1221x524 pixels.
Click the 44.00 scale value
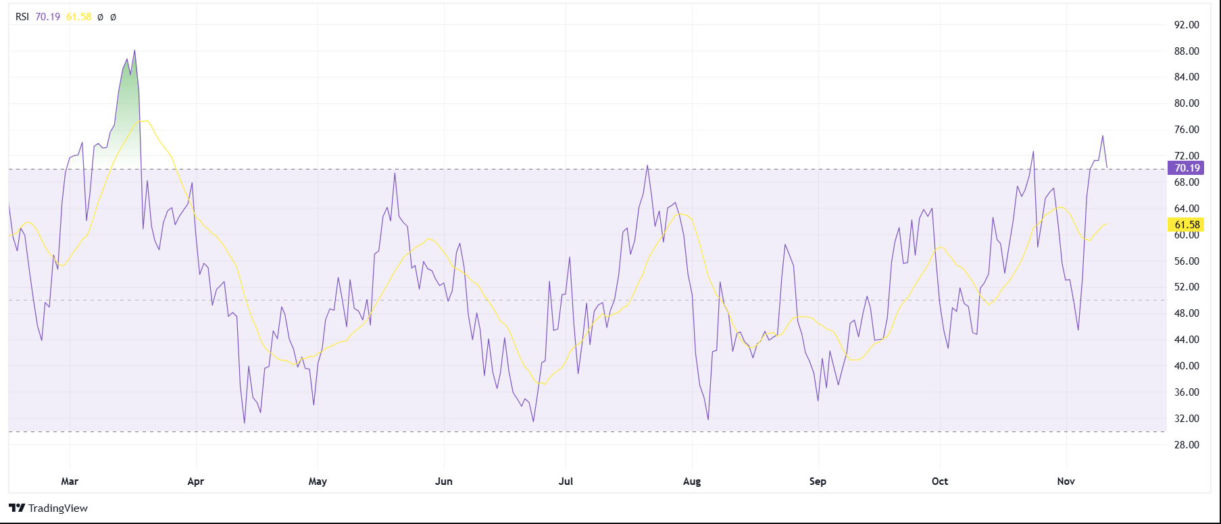[1187, 340]
